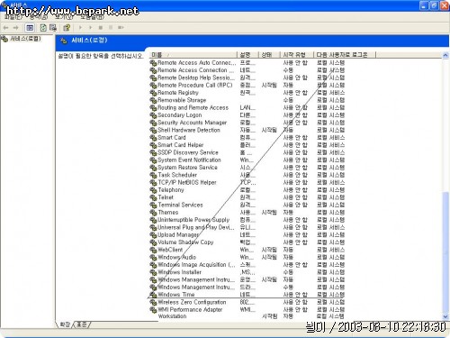
Task: Select 서비스(로컬) node in the left tree
Action: [x=25, y=39]
